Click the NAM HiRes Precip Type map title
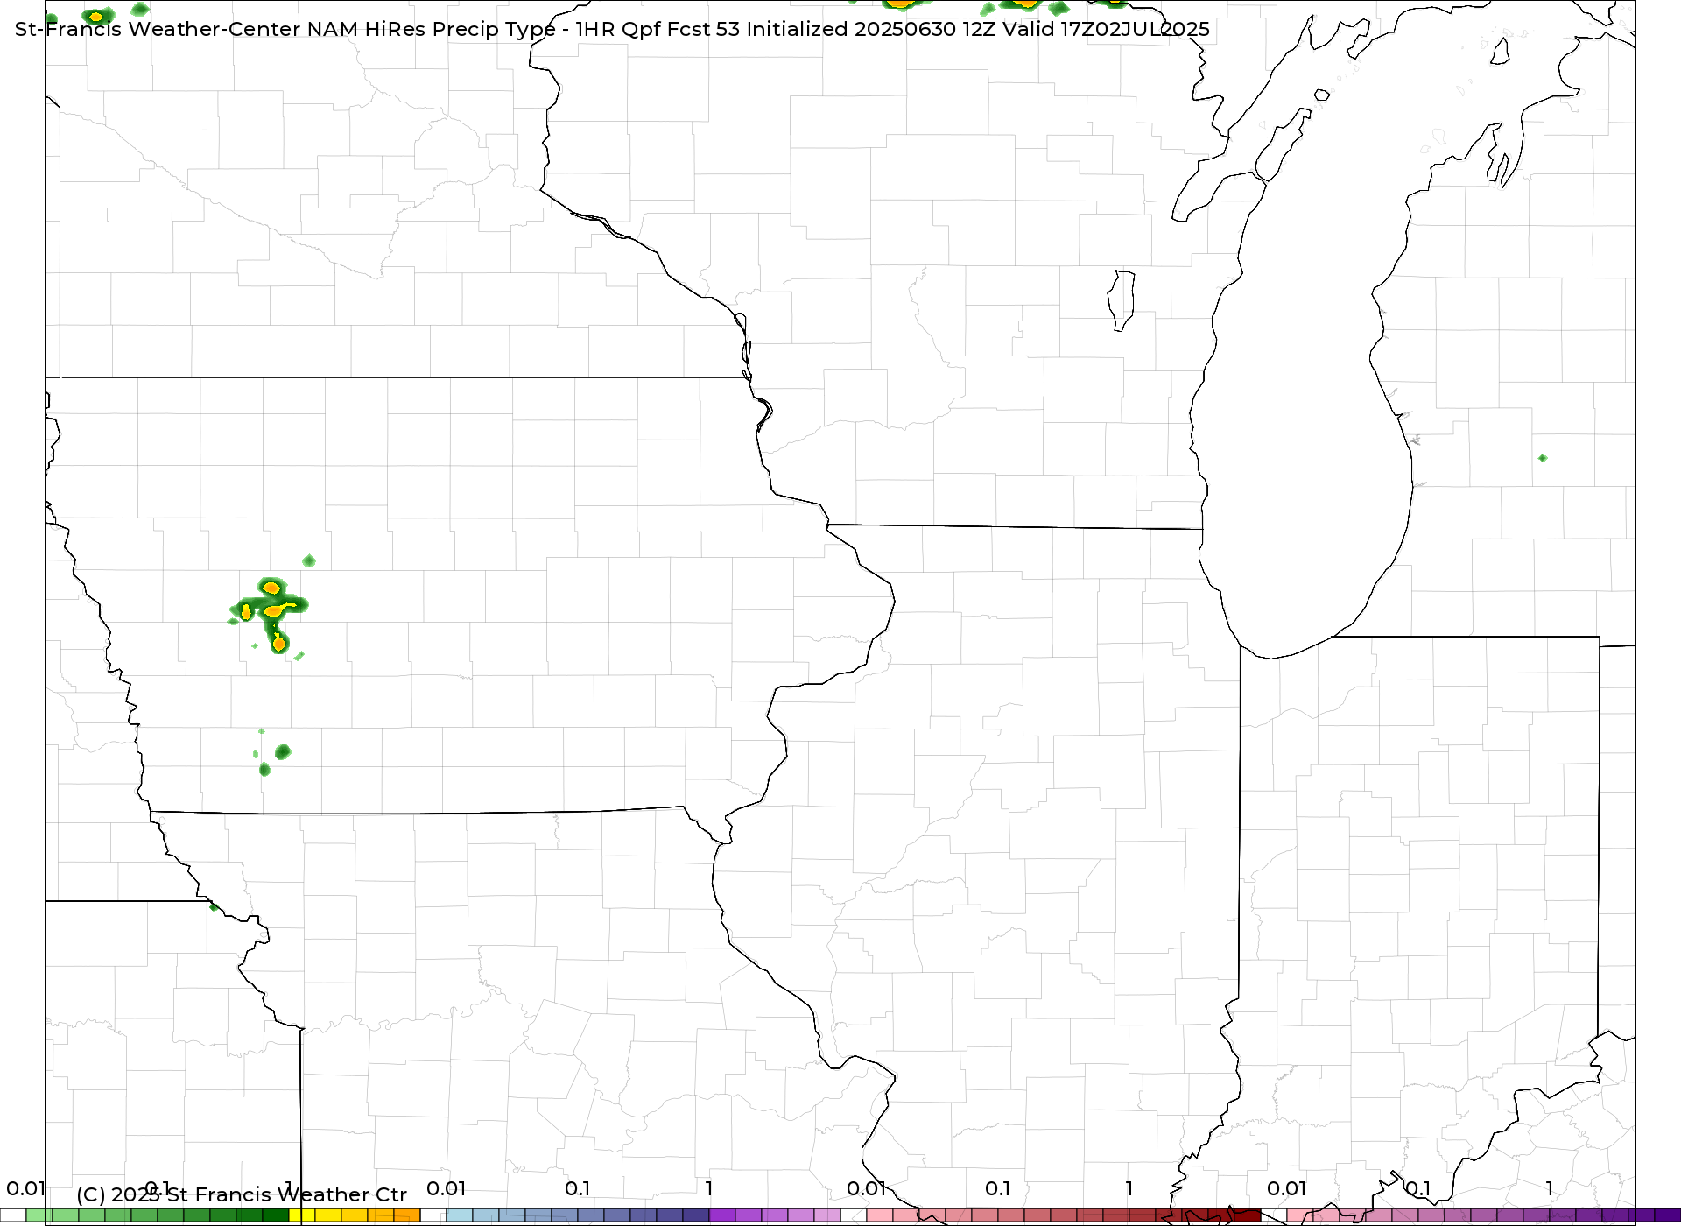 click(612, 29)
